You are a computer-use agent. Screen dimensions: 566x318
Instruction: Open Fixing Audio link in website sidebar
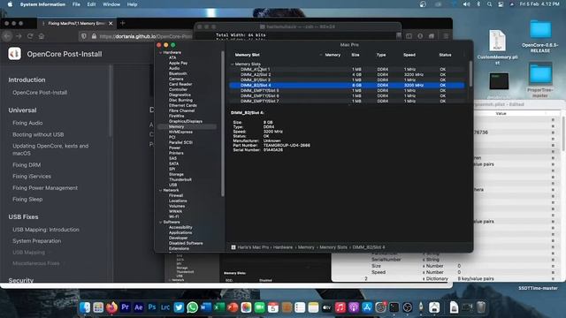click(x=27, y=123)
